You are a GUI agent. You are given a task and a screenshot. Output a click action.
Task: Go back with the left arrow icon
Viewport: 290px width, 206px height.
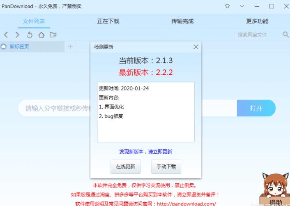(x=6, y=35)
